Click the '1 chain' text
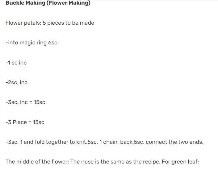The width and height of the screenshot is (218, 174). click(x=109, y=142)
